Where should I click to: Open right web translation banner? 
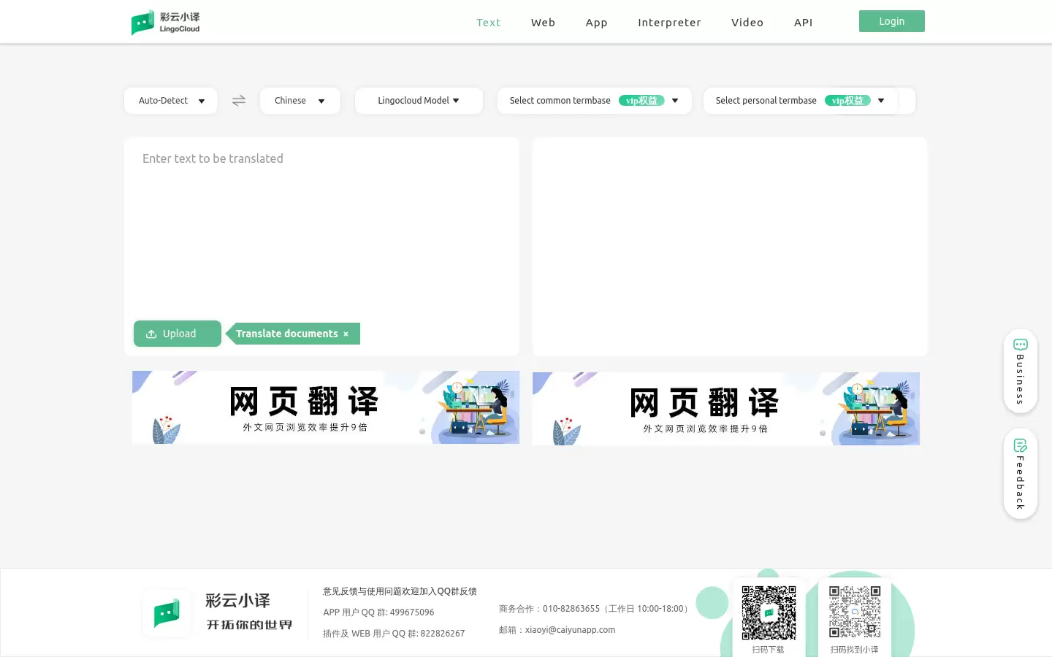pyautogui.click(x=726, y=409)
